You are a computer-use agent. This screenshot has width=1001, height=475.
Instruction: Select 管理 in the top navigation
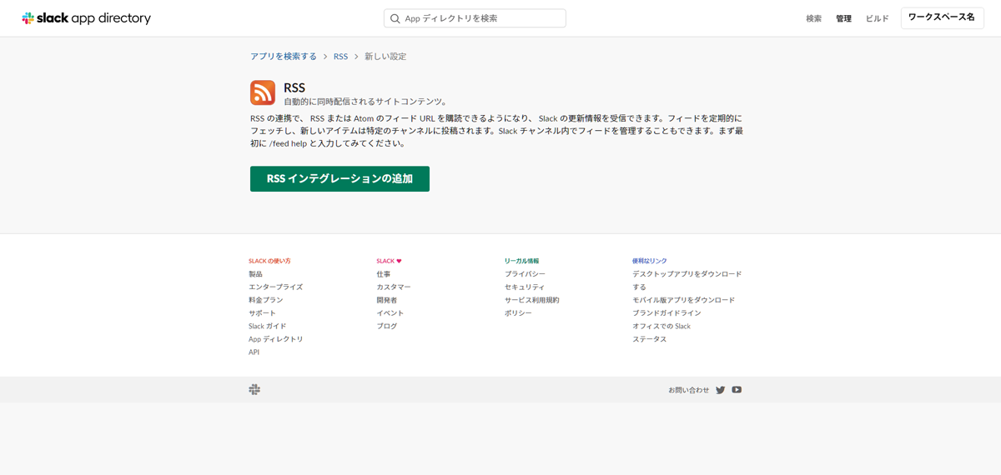point(843,18)
